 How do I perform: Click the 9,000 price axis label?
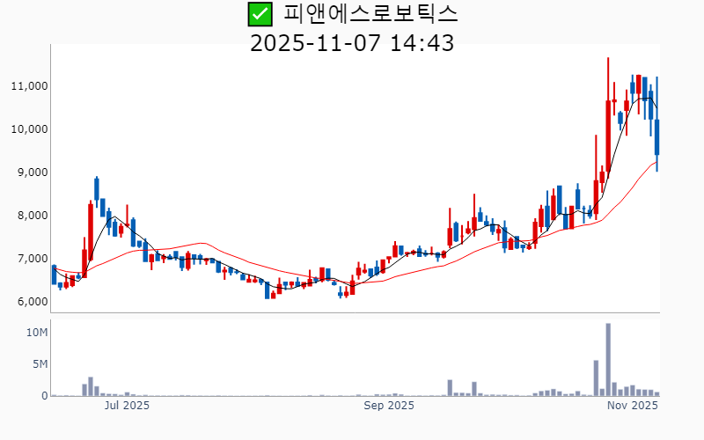[31, 172]
